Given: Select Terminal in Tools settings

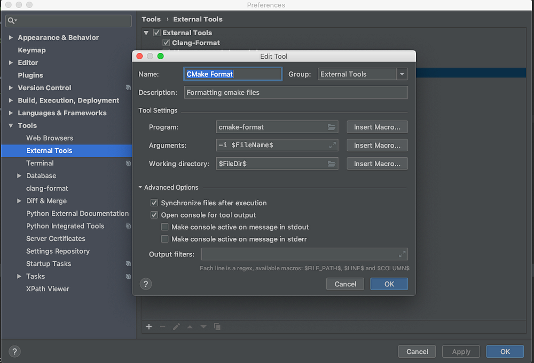Looking at the screenshot, I should click(40, 163).
